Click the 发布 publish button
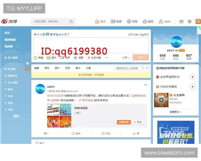 point(141,57)
